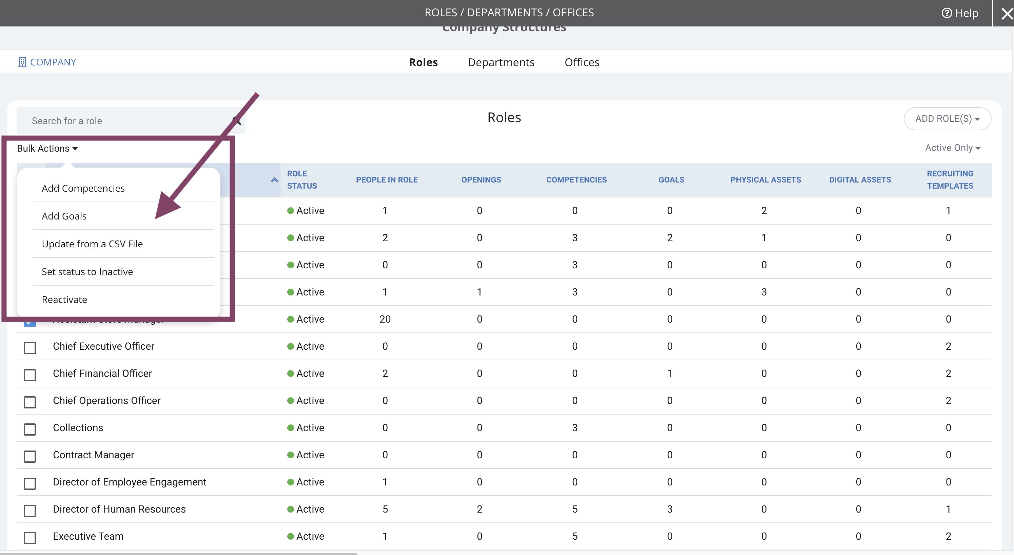Open Director of Employee Engagement role
Image resolution: width=1014 pixels, height=555 pixels.
[x=130, y=482]
